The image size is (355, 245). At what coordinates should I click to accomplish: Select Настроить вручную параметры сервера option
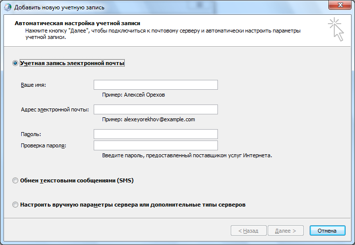(15, 205)
